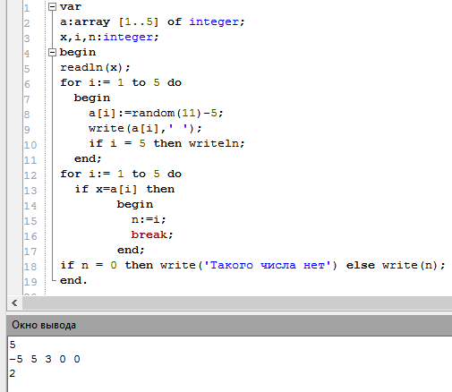Click the horizontal scrollbar left arrow

coord(14,303)
